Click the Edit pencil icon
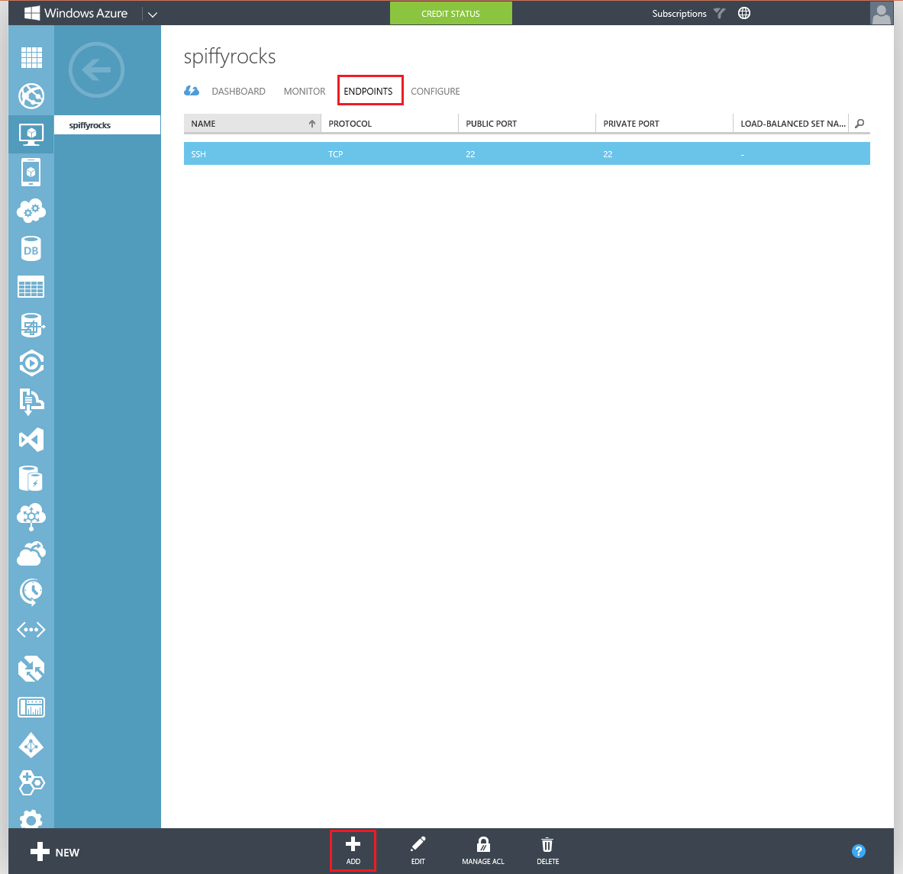Viewport: 903px width, 874px height. [418, 845]
